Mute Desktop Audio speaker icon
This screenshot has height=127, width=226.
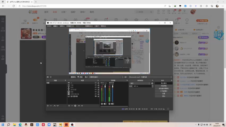(x=112, y=104)
